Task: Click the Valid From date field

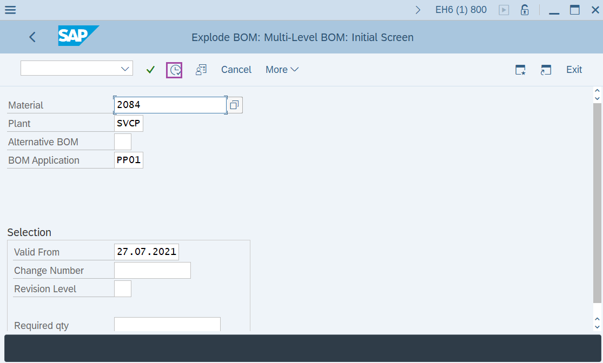Action: (146, 251)
